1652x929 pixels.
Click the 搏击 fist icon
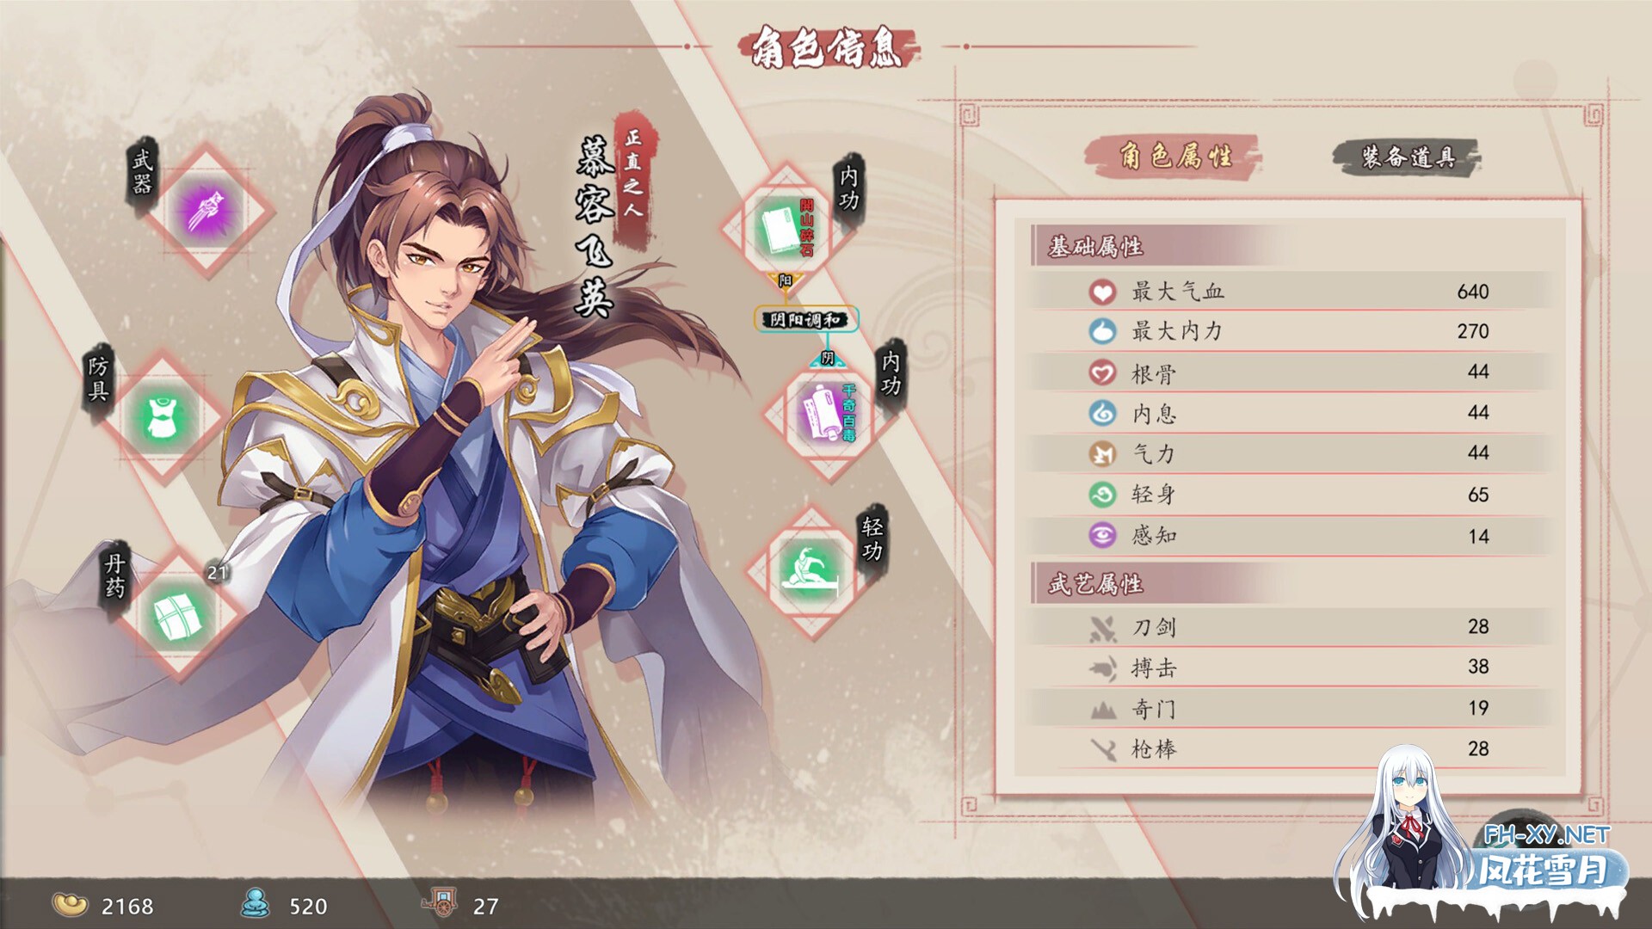coord(1102,668)
